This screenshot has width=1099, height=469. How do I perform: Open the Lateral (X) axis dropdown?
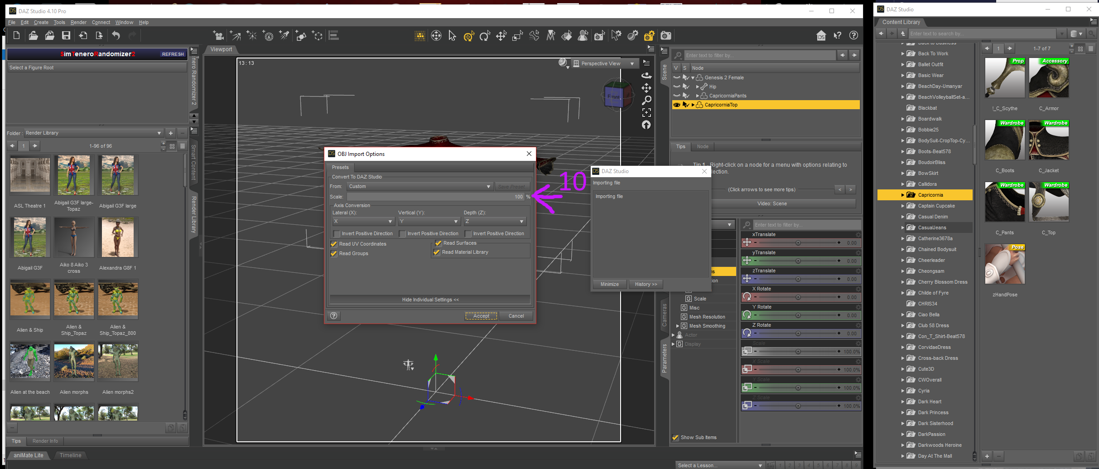363,221
